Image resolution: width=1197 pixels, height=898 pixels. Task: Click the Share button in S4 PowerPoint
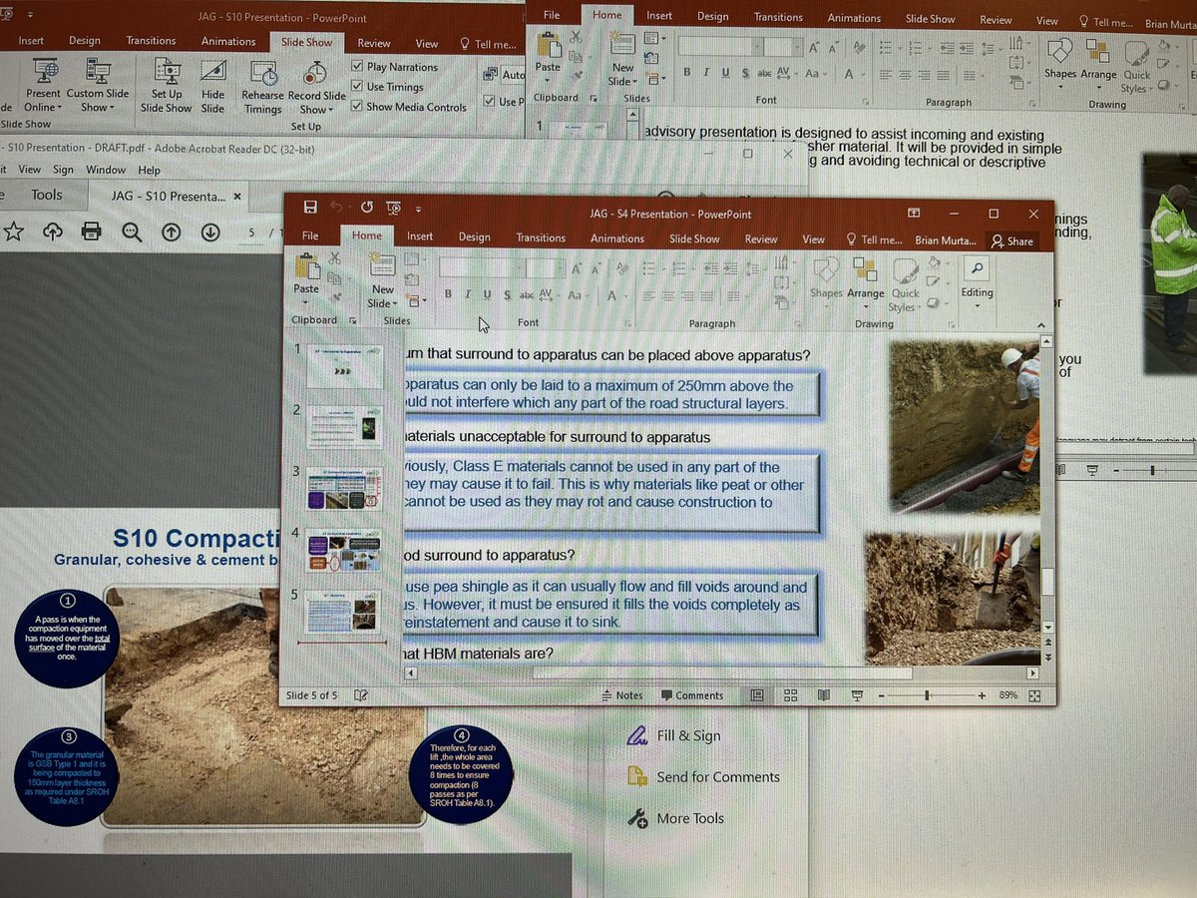(1010, 240)
